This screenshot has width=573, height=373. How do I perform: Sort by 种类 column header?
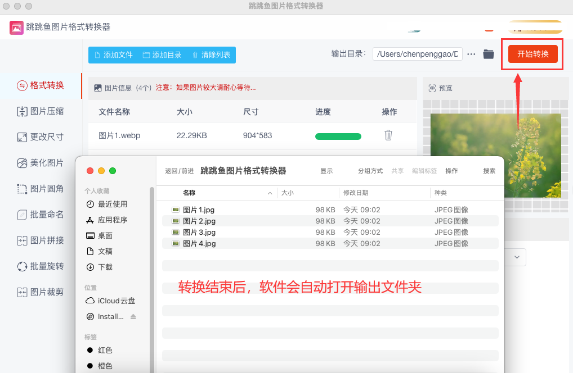440,193
